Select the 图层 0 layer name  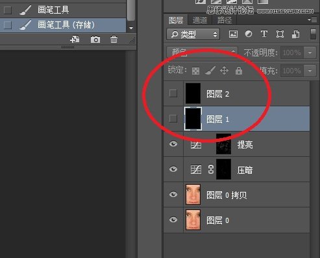pos(217,220)
